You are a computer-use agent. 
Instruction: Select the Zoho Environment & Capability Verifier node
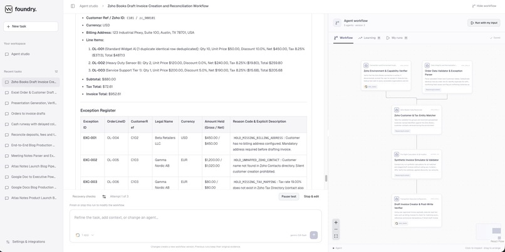click(386, 75)
